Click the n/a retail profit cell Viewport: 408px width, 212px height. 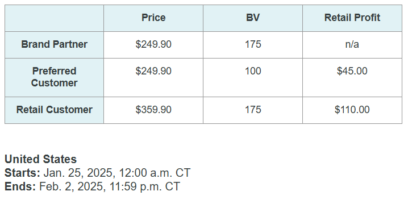(352, 44)
